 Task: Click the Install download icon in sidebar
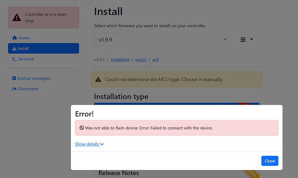(x=14, y=49)
